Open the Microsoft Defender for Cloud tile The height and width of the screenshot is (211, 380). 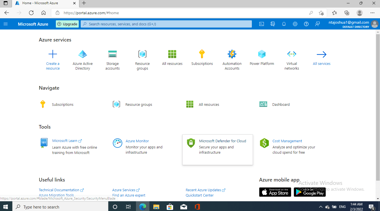(x=218, y=149)
